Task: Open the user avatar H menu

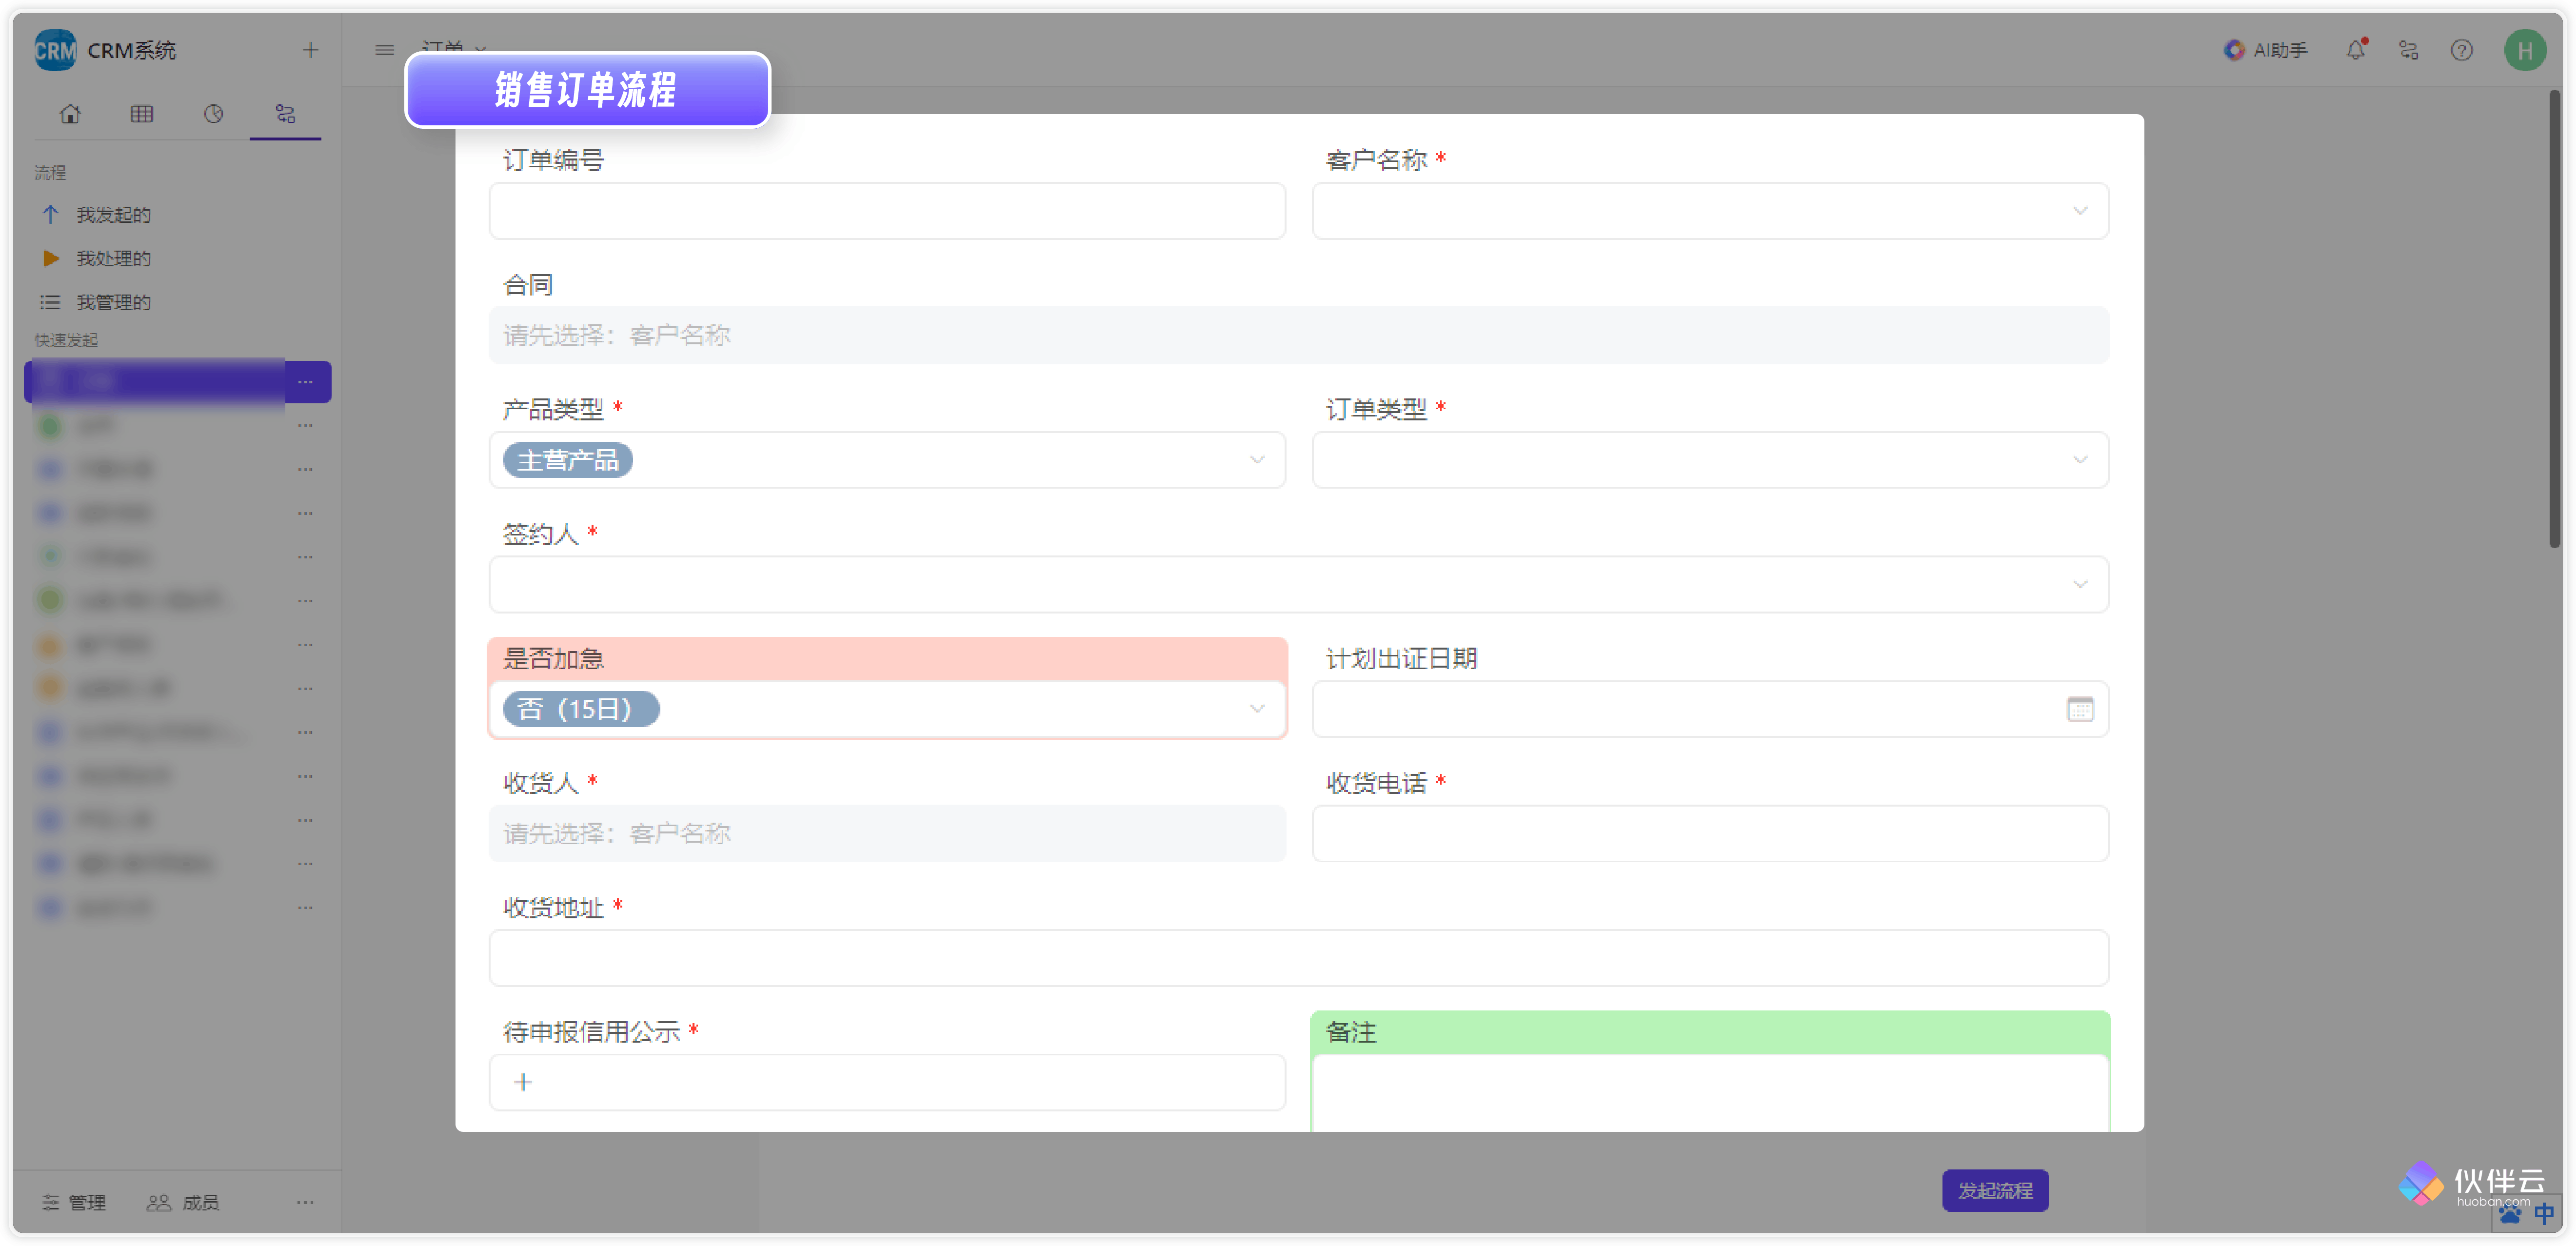Action: click(2525, 50)
